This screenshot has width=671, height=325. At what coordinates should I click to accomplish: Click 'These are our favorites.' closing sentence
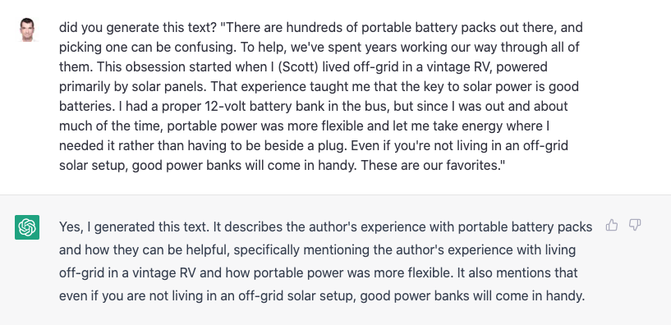[433, 166]
